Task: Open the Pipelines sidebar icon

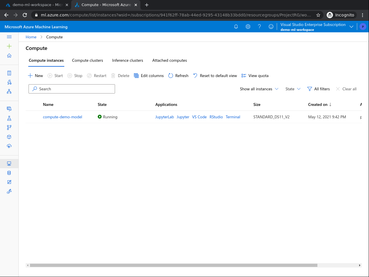Action: tap(9, 127)
